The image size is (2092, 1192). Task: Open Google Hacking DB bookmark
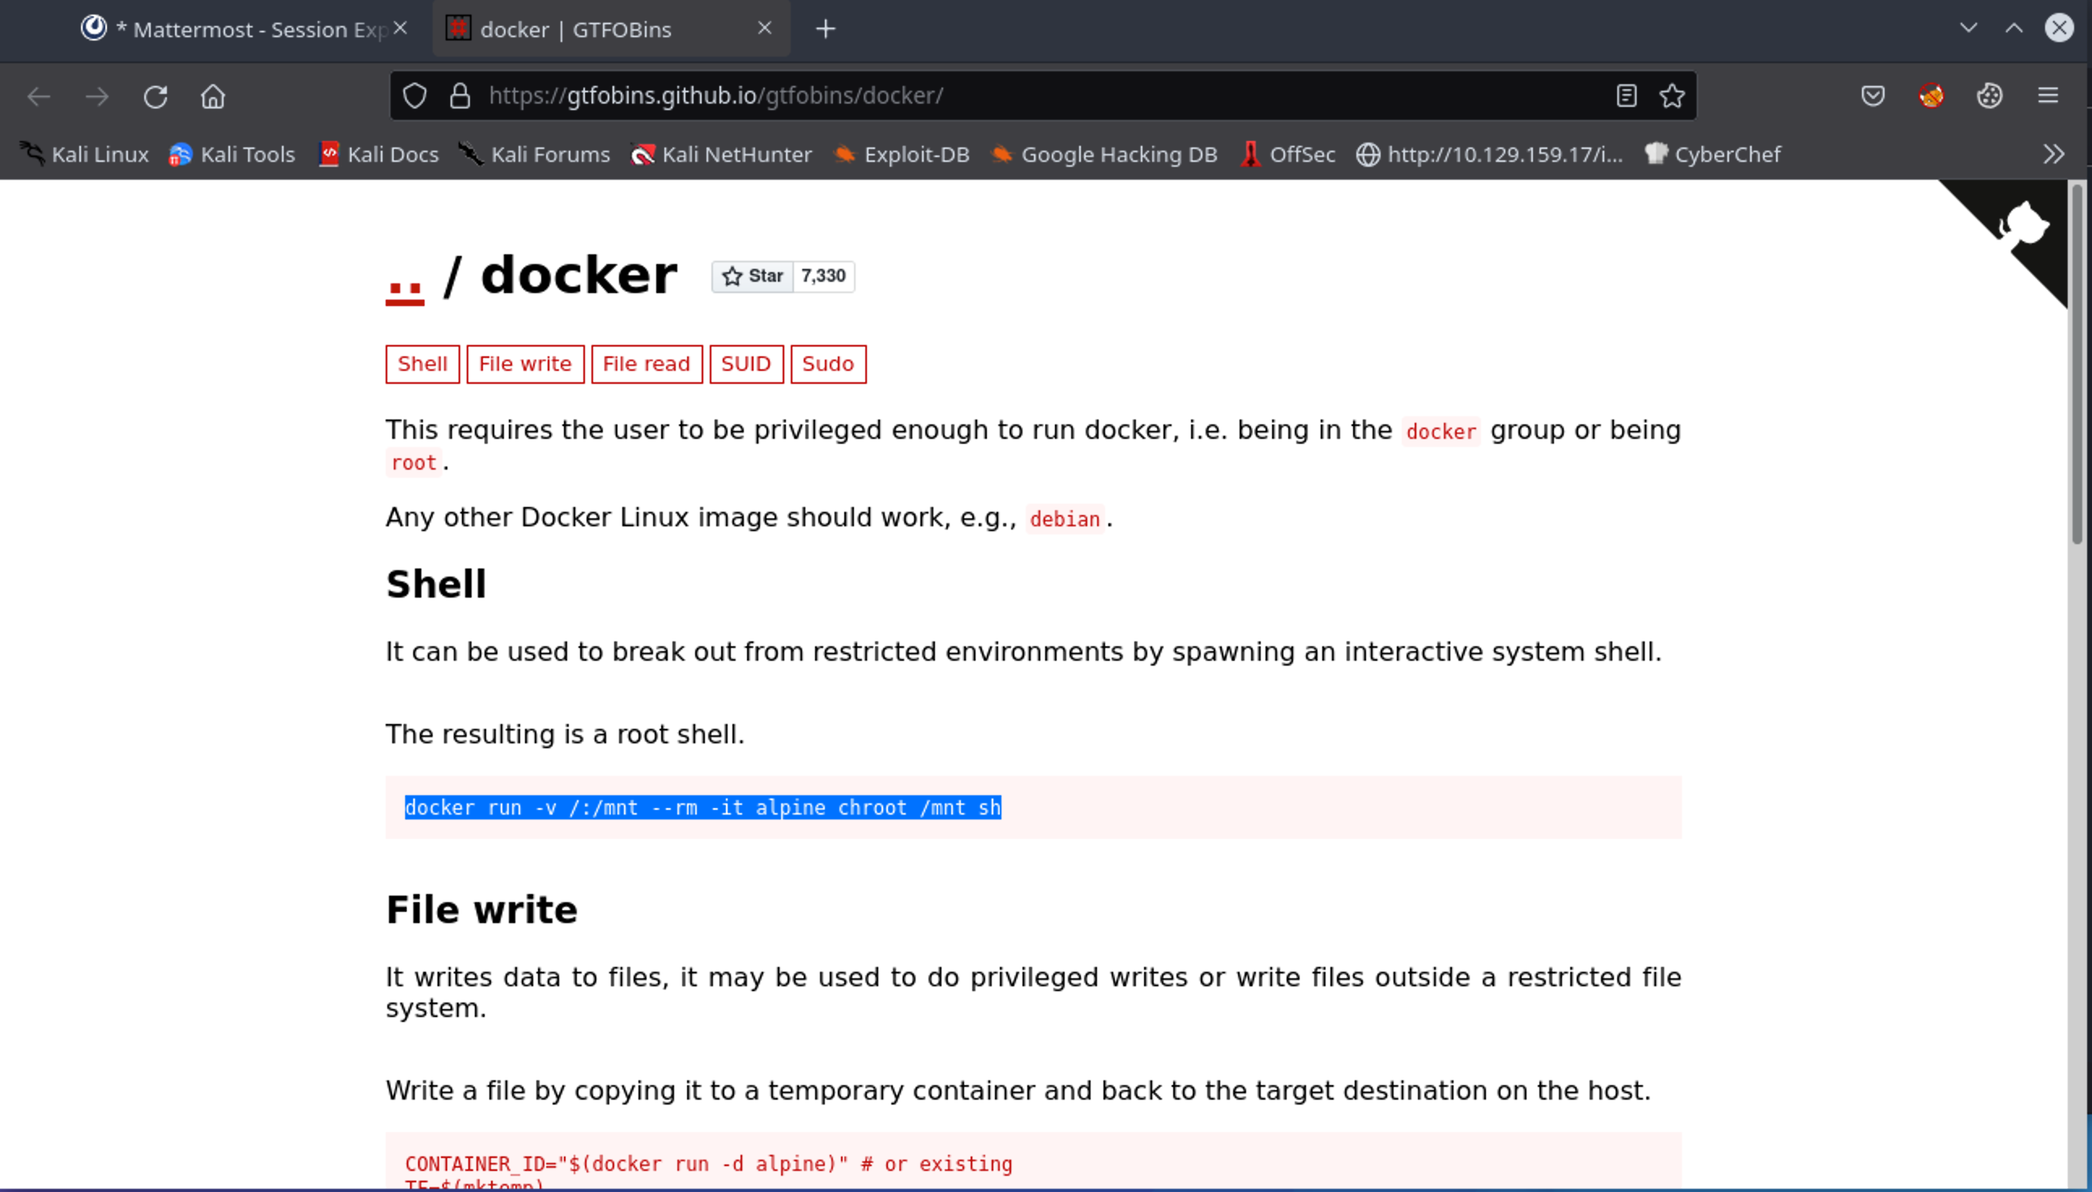(x=1104, y=154)
